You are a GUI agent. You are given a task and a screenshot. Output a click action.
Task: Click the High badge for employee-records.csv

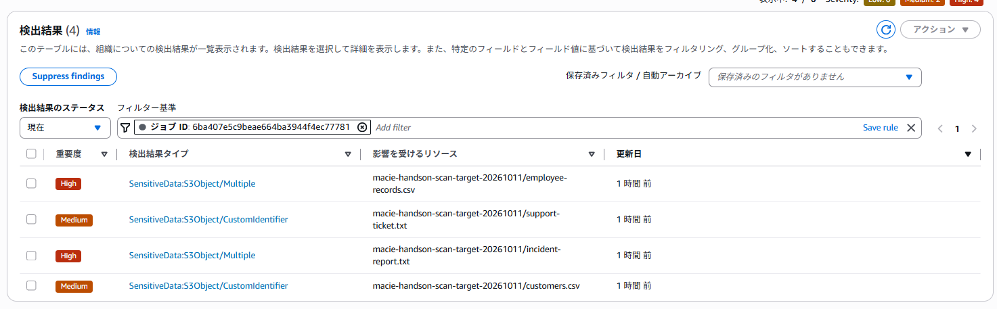[68, 183]
